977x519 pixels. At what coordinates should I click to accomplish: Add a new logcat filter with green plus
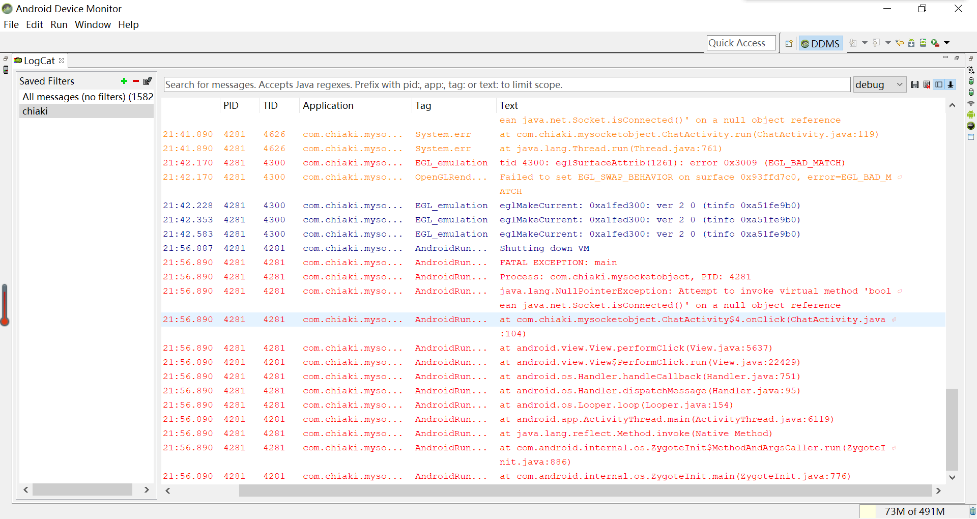pyautogui.click(x=124, y=81)
